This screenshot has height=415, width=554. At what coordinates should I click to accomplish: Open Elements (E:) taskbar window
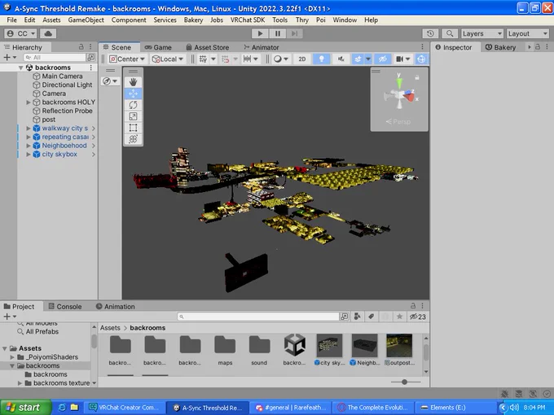point(455,408)
